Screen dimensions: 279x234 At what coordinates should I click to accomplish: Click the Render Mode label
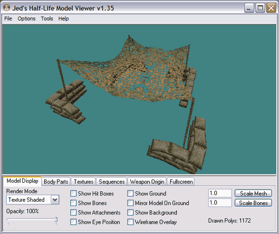pos(22,191)
